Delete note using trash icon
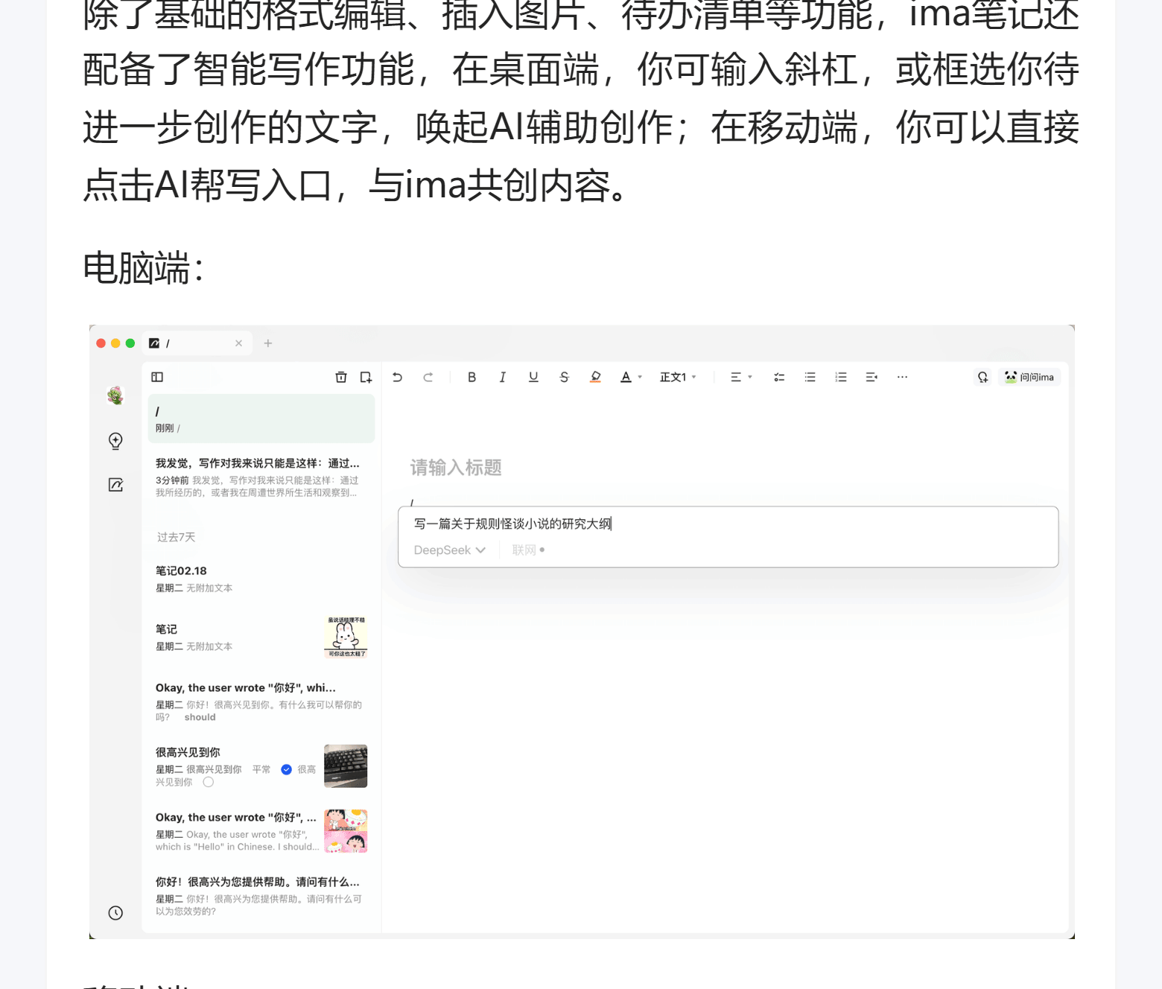Viewport: 1162px width, 989px height. coord(341,378)
